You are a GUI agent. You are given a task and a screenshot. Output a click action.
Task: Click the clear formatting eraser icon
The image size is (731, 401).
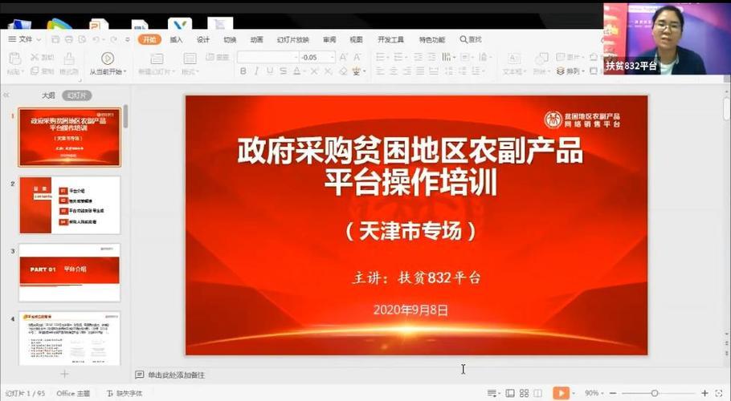[x=344, y=71]
